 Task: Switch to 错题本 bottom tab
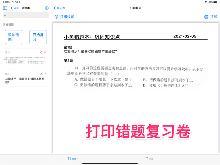pyautogui.click(x=72, y=159)
